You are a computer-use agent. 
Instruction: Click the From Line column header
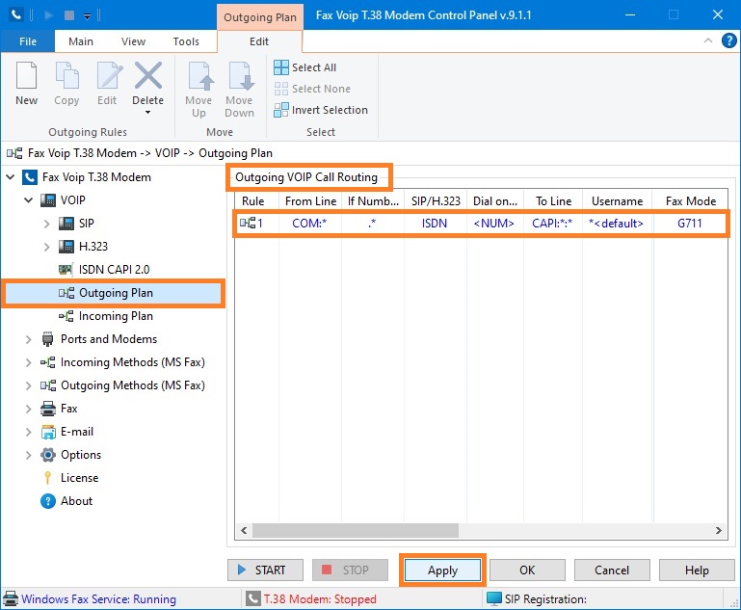coord(310,201)
